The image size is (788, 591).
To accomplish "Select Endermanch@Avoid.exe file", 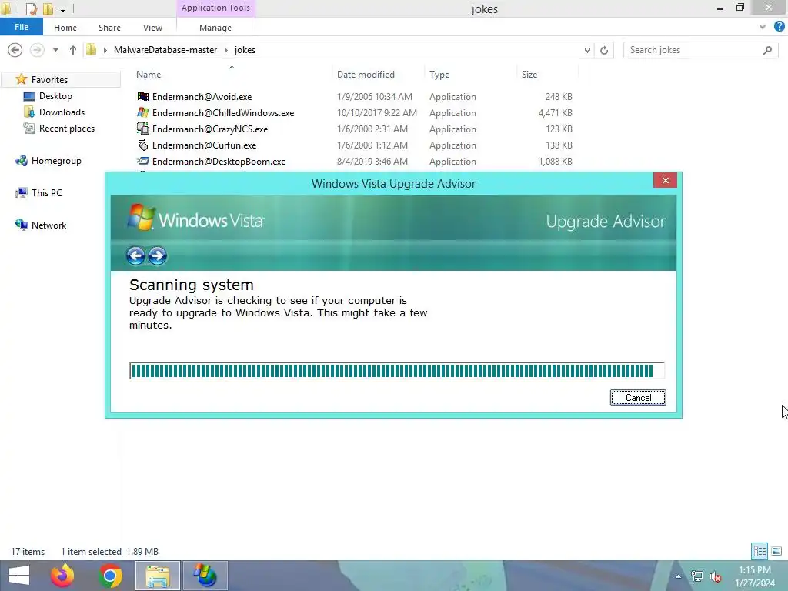I will (202, 96).
